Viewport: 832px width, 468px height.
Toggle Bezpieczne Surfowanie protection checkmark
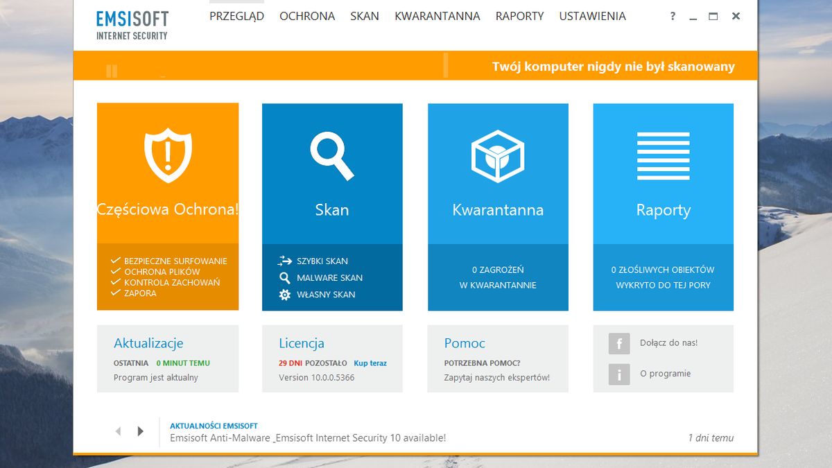(x=116, y=261)
